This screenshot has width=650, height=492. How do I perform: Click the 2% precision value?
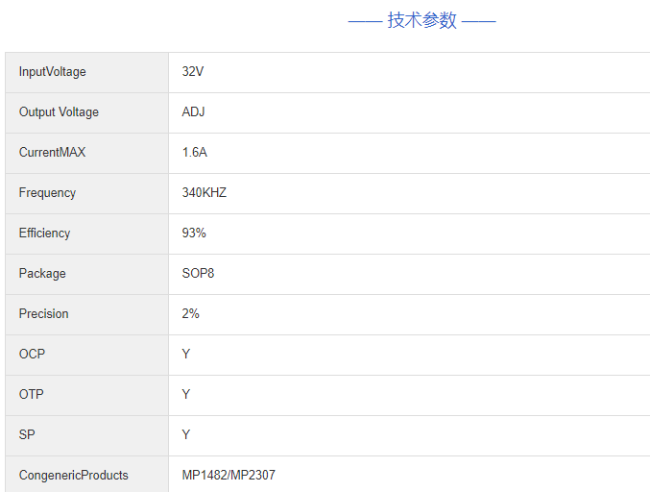[191, 314]
